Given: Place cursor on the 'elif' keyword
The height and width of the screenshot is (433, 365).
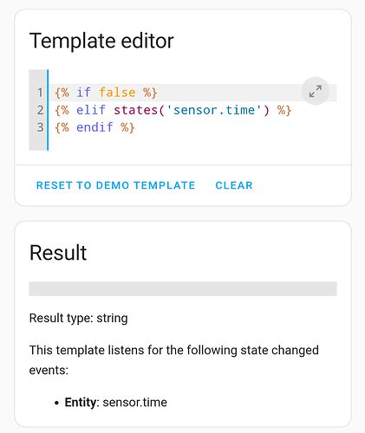Looking at the screenshot, I should point(91,110).
